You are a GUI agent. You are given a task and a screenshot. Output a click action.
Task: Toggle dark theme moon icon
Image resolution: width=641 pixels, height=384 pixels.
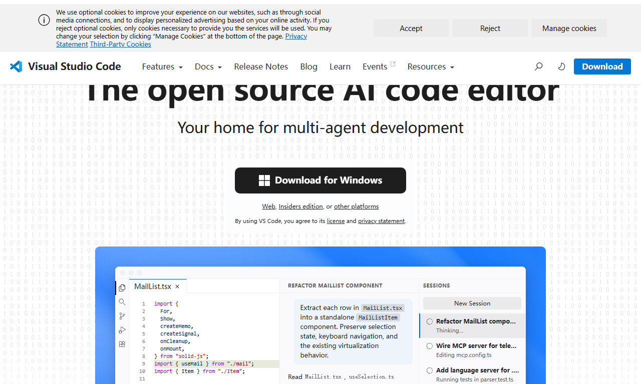(x=561, y=66)
